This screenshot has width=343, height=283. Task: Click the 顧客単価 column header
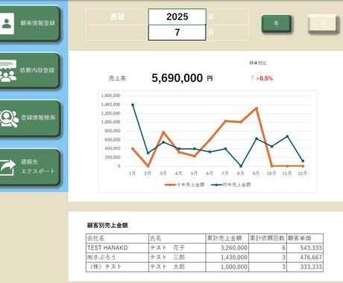pyautogui.click(x=305, y=238)
